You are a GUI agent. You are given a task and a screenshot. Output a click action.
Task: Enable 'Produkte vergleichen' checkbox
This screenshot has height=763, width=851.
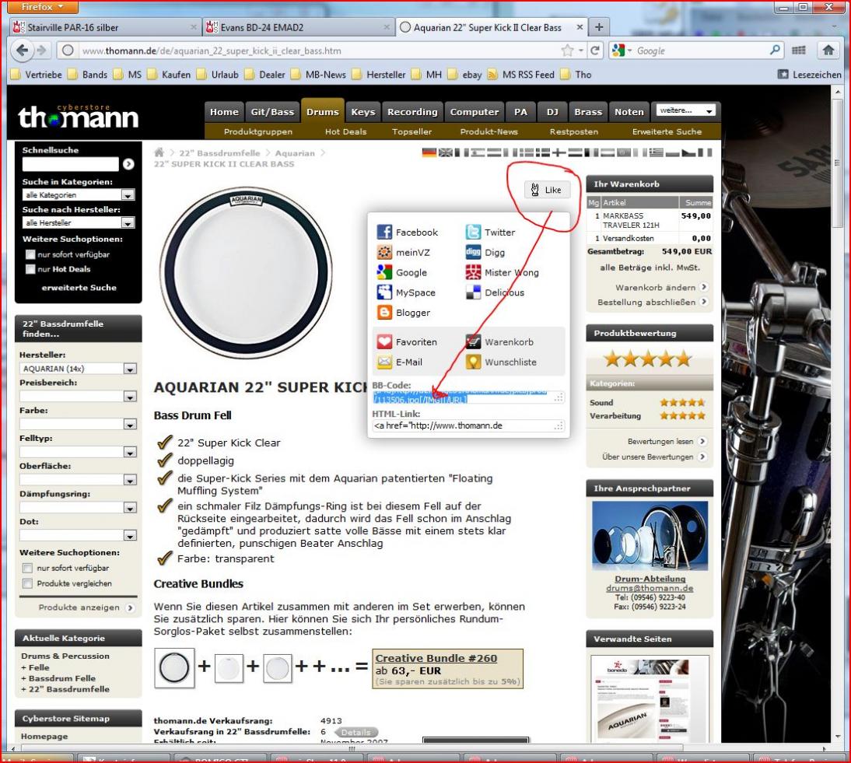(x=27, y=583)
